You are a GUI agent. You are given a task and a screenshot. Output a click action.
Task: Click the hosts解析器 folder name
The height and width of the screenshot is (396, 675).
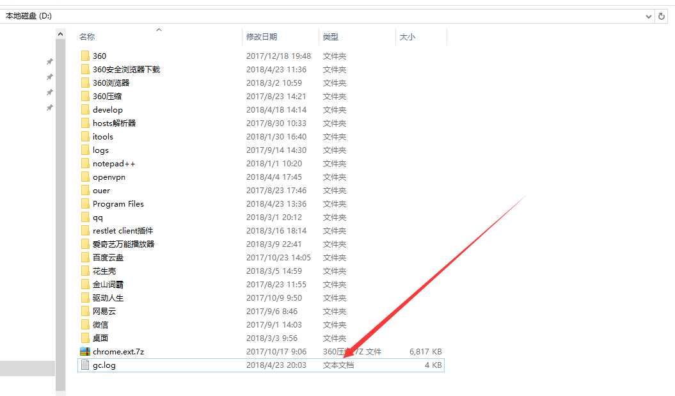[x=114, y=123]
